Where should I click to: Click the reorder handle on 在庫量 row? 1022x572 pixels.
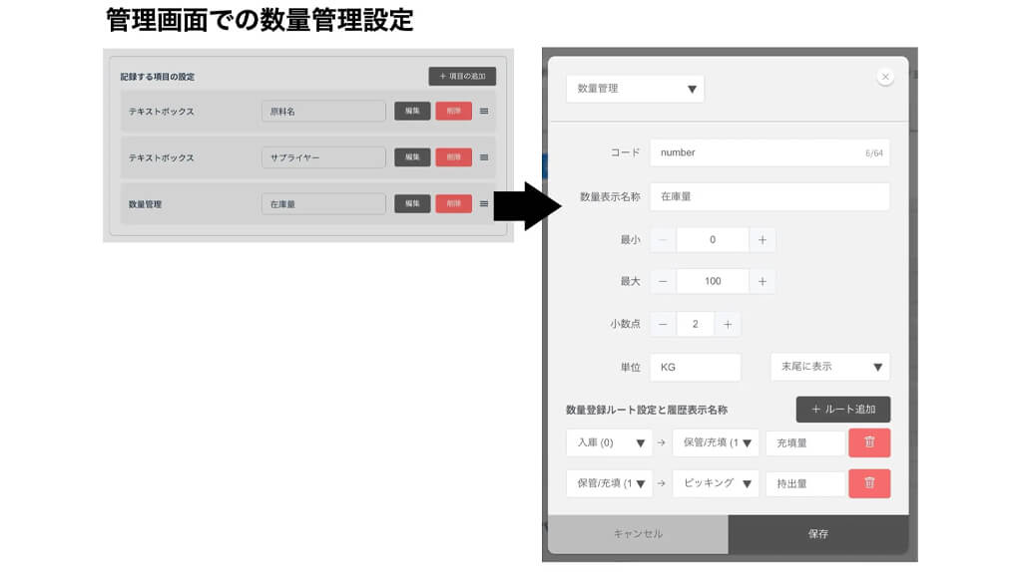click(484, 203)
